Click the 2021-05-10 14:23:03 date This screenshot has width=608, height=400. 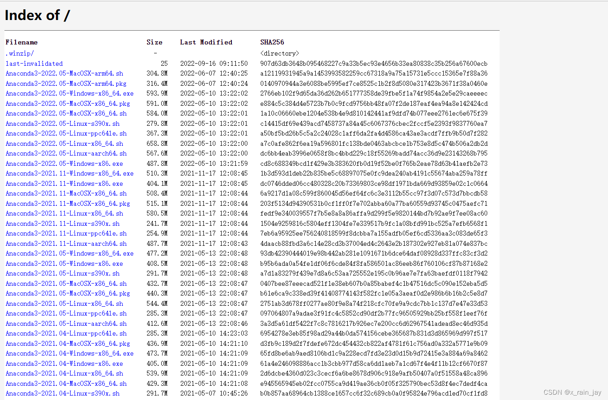(x=214, y=333)
